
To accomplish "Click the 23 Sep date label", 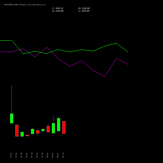I will coord(26,155).
